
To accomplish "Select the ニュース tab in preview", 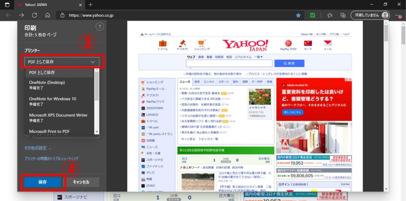I will (185, 82).
